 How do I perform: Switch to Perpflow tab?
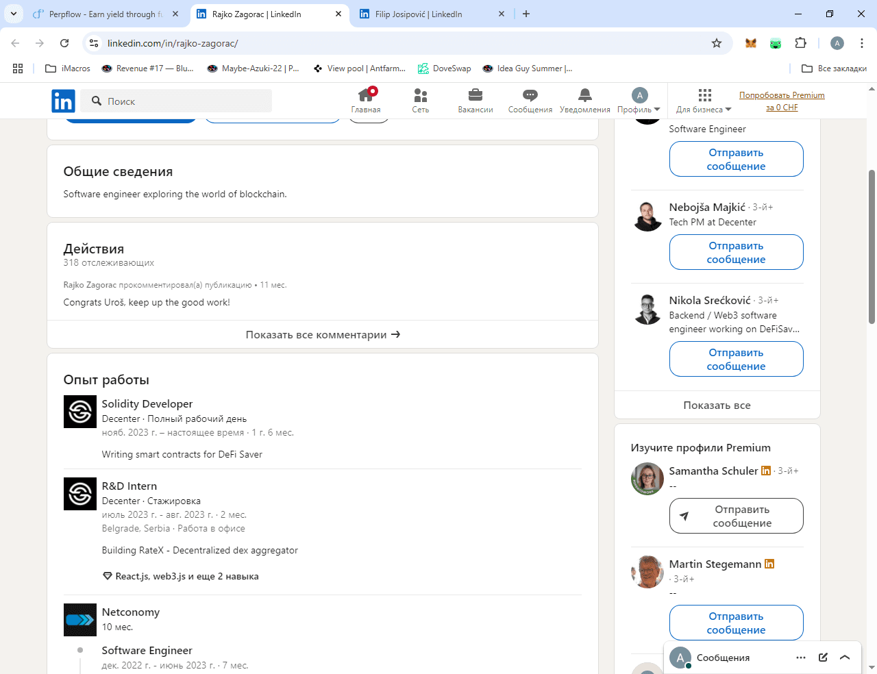106,14
